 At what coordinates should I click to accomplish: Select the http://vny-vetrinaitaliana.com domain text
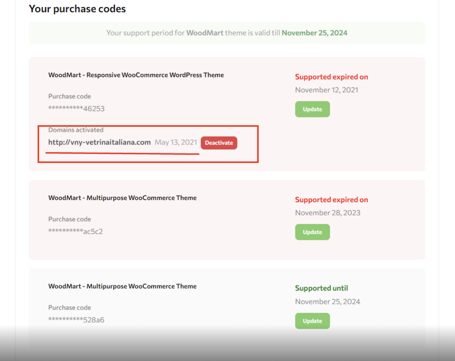tap(99, 142)
